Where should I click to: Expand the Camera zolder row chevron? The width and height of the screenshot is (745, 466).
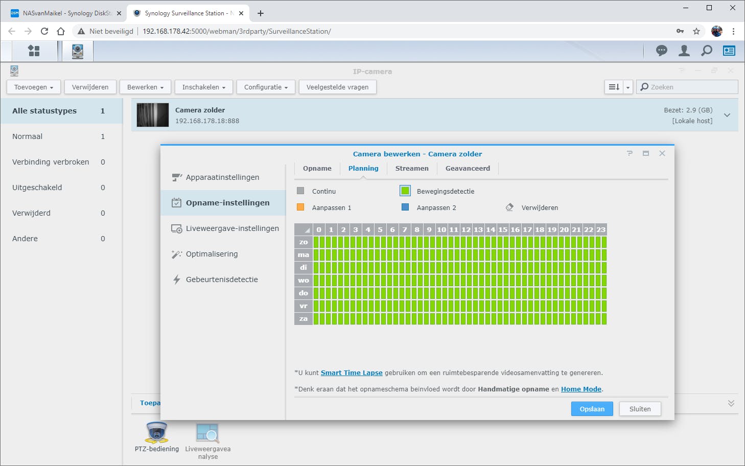[x=727, y=115]
